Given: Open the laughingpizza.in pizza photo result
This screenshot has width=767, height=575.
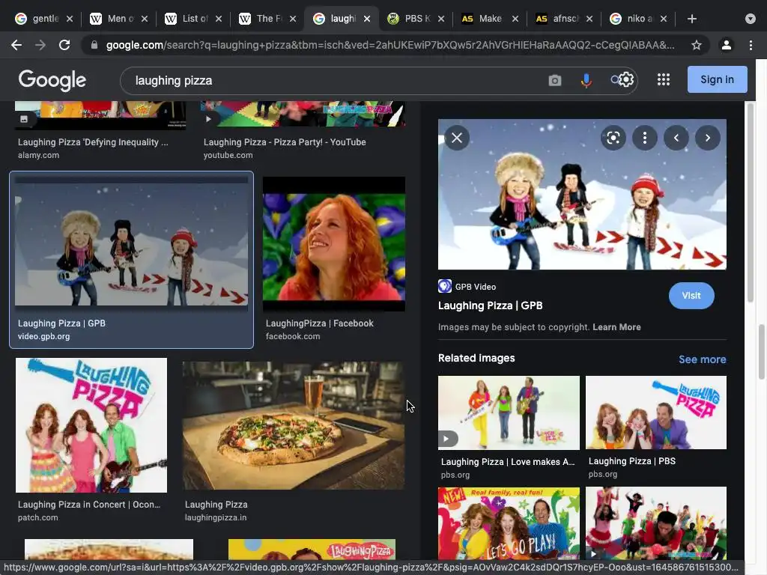Looking at the screenshot, I should [294, 425].
